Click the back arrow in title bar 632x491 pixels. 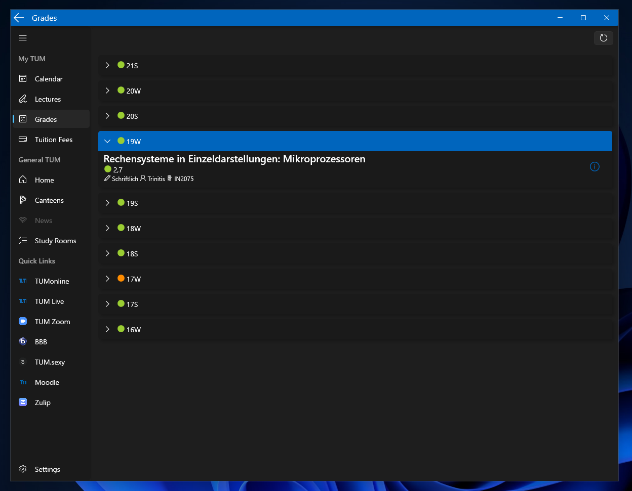coord(19,18)
